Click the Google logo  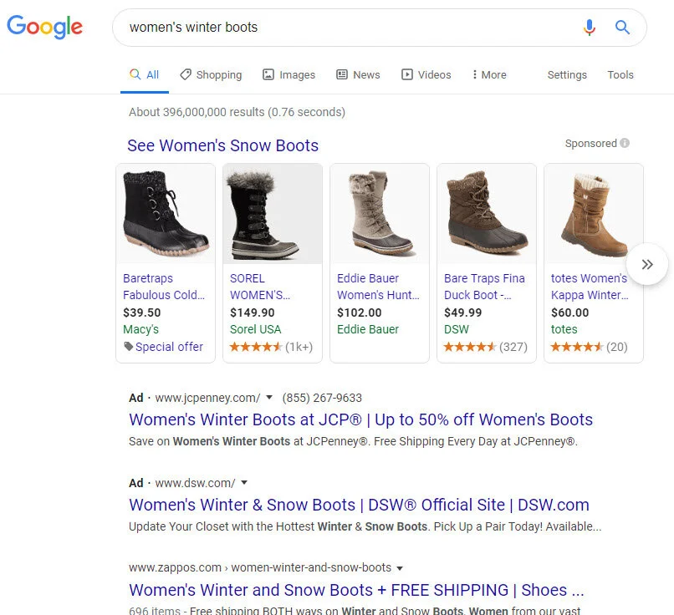(44, 28)
